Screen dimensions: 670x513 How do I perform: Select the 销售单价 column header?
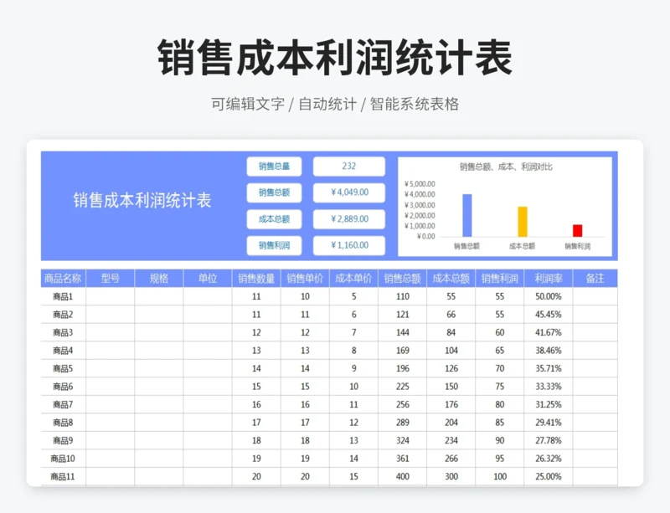[x=305, y=279]
